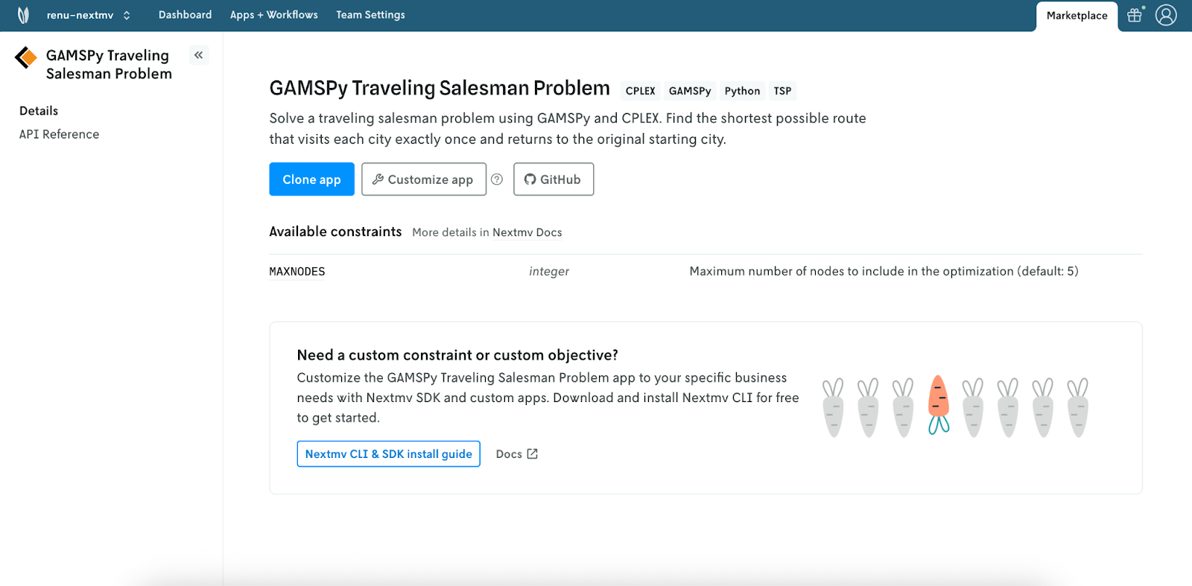Select Details in the sidebar
The width and height of the screenshot is (1192, 586).
(x=39, y=111)
